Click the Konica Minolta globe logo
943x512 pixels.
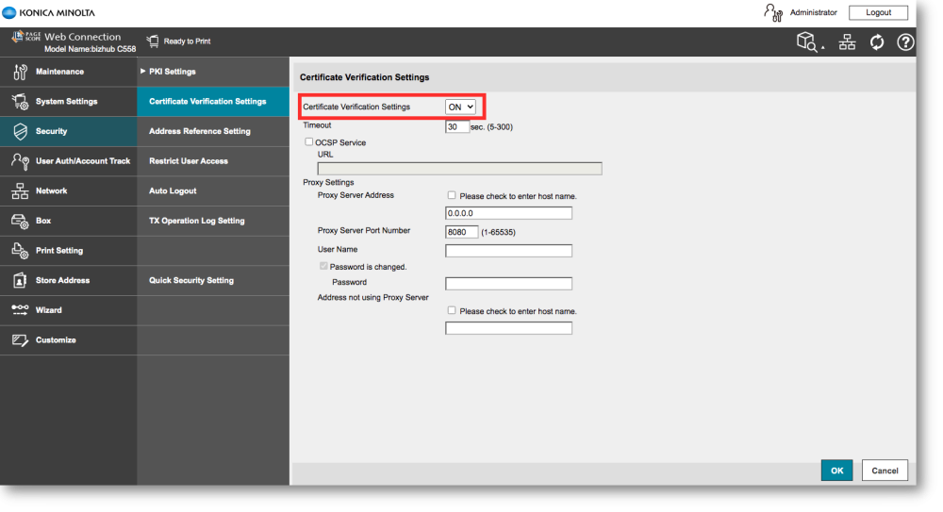(9, 12)
